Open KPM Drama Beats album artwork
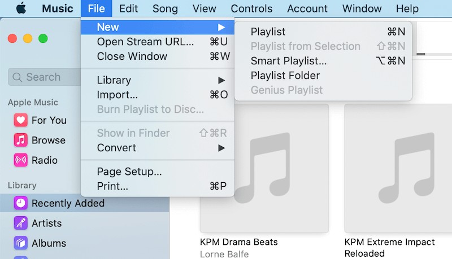Image resolution: width=452 pixels, height=259 pixels. click(x=264, y=168)
